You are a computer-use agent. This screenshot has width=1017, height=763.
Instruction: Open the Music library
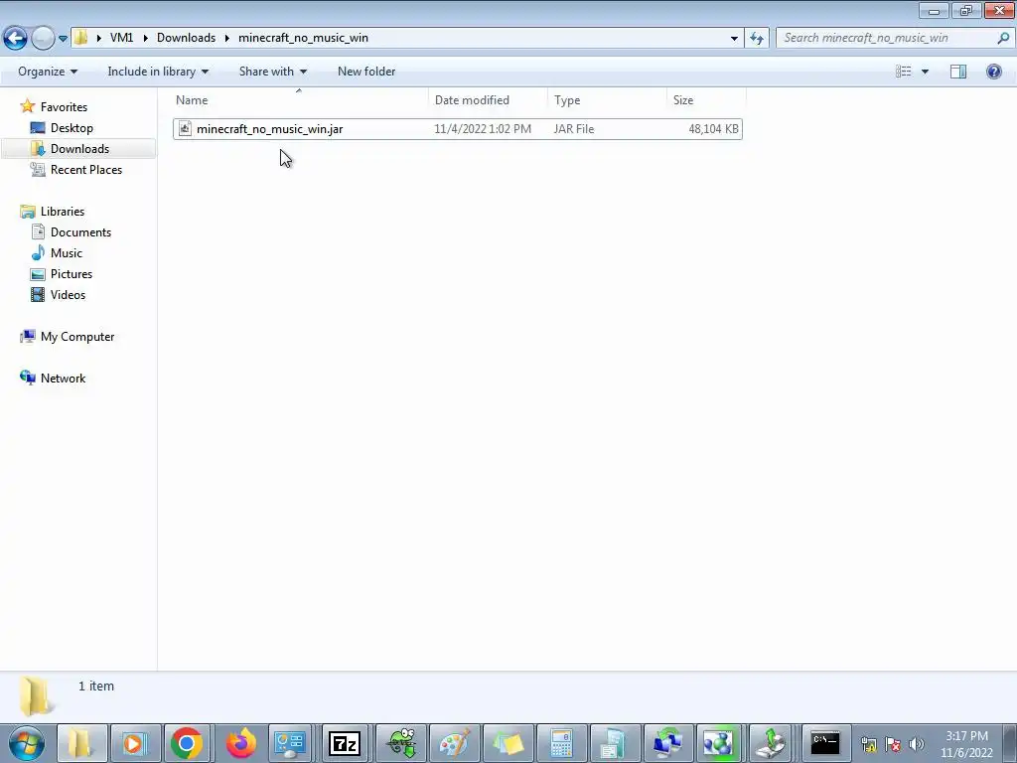tap(67, 253)
